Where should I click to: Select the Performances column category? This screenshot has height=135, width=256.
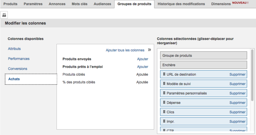point(19,59)
